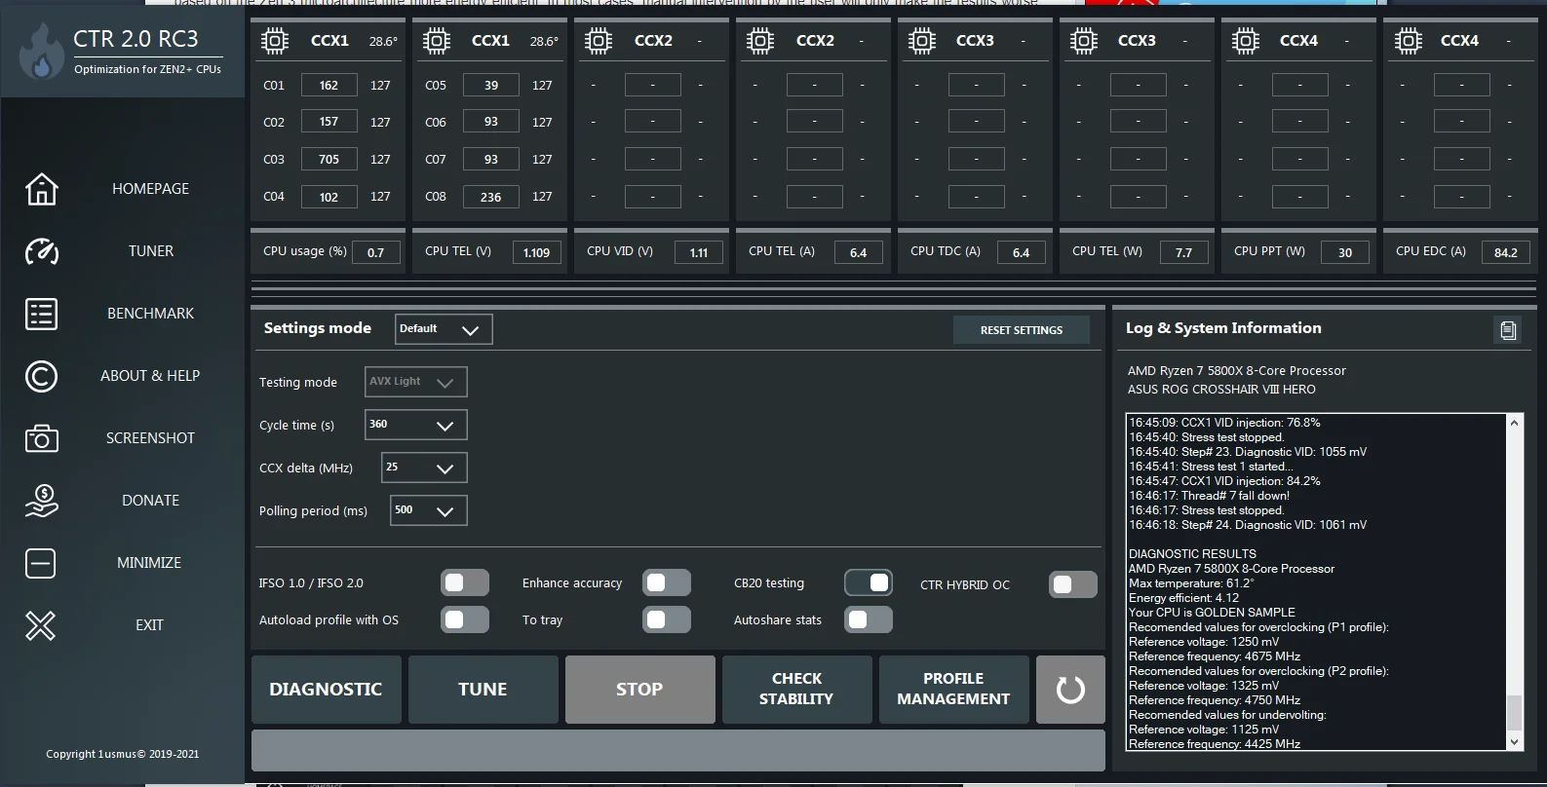Click the C01 frequency value 162
This screenshot has height=787, width=1547.
[329, 86]
